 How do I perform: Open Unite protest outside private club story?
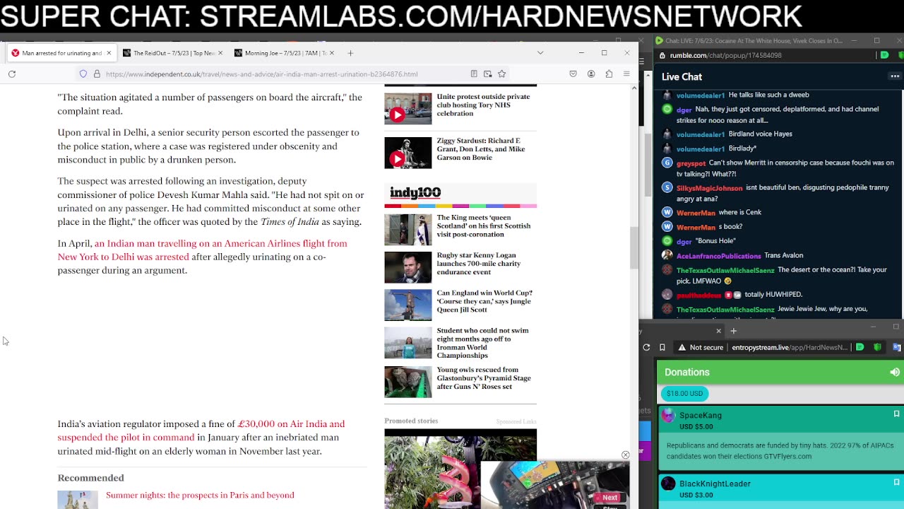pyautogui.click(x=483, y=105)
